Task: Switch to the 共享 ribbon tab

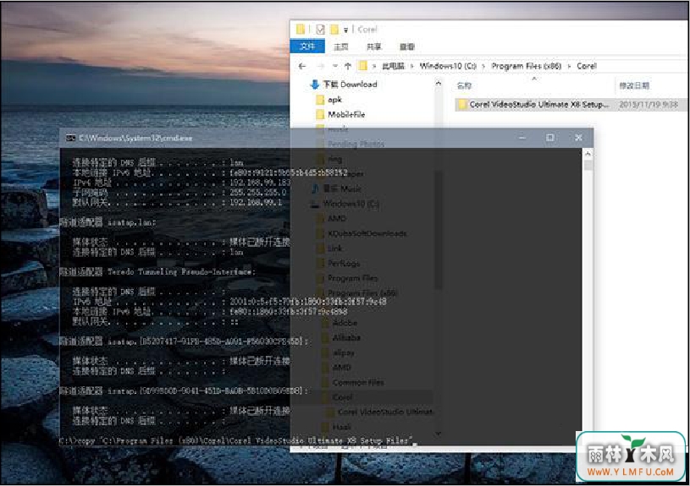Action: [x=373, y=46]
